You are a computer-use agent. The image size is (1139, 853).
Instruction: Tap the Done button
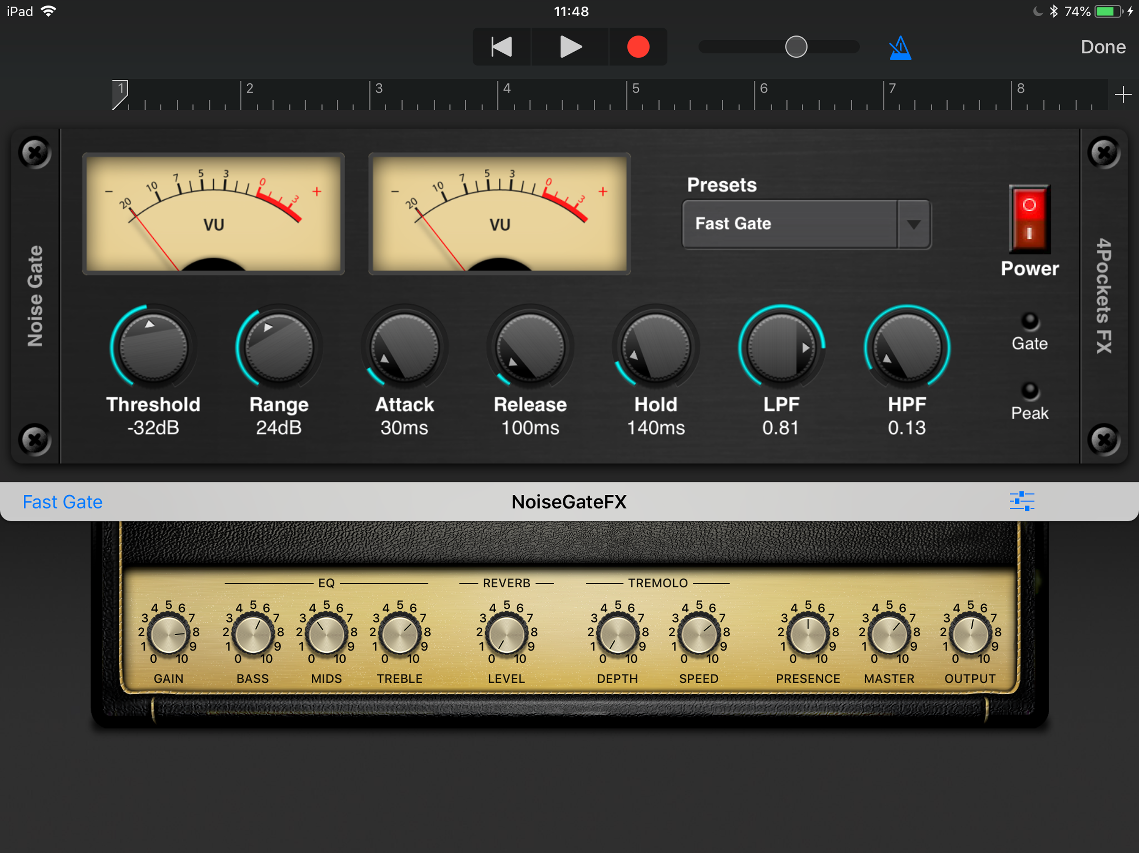1102,47
